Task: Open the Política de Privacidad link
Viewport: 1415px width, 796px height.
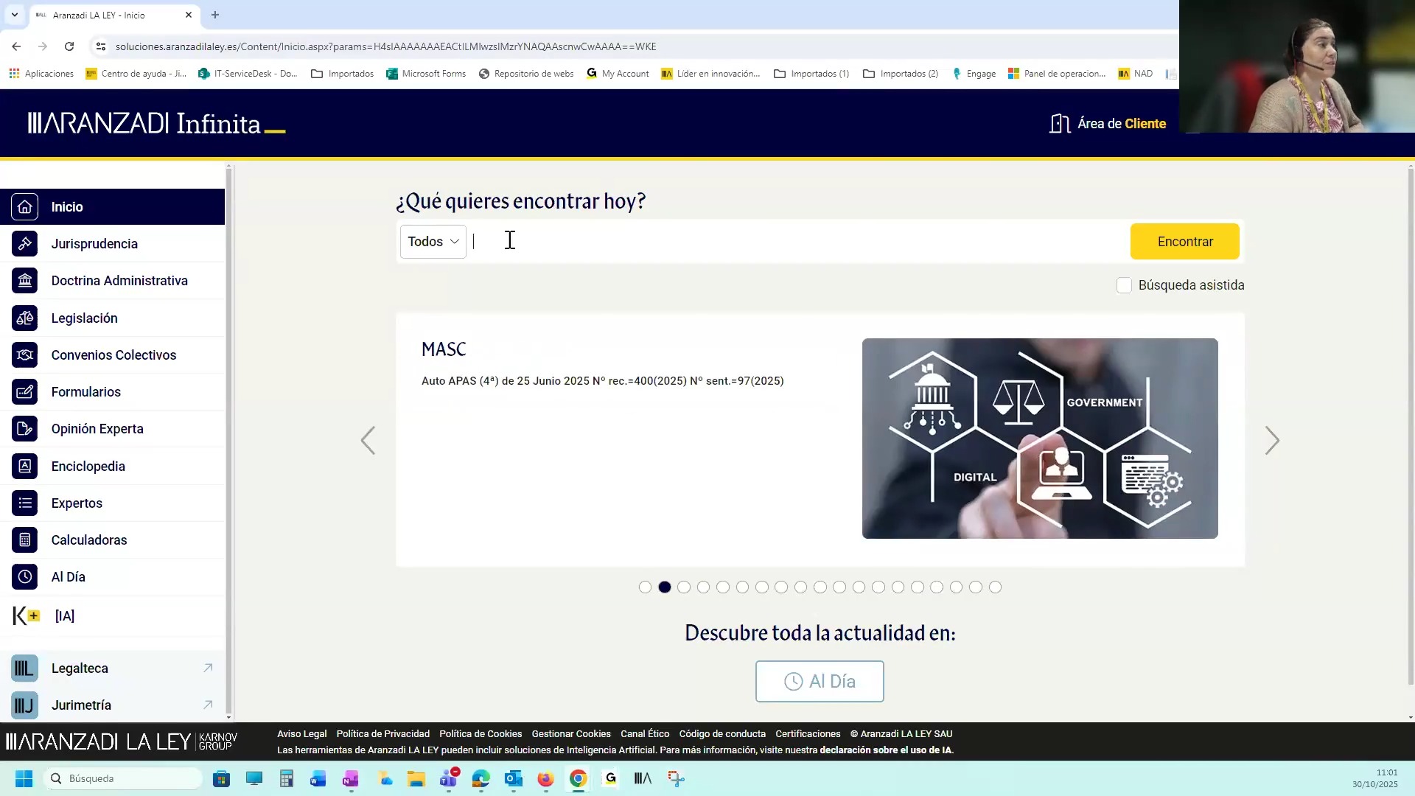Action: 382,733
